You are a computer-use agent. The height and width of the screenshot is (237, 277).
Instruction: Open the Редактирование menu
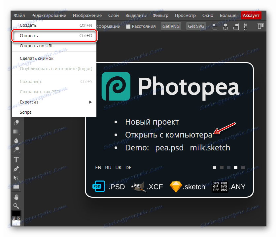(x=49, y=16)
